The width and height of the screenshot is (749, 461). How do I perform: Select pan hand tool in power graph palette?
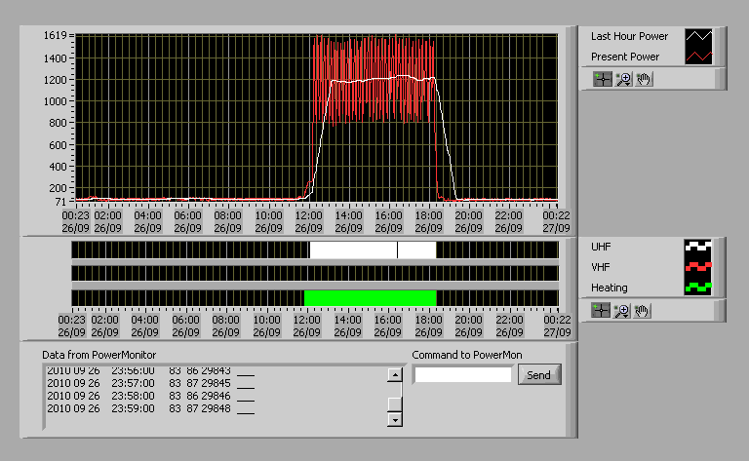[x=643, y=79]
